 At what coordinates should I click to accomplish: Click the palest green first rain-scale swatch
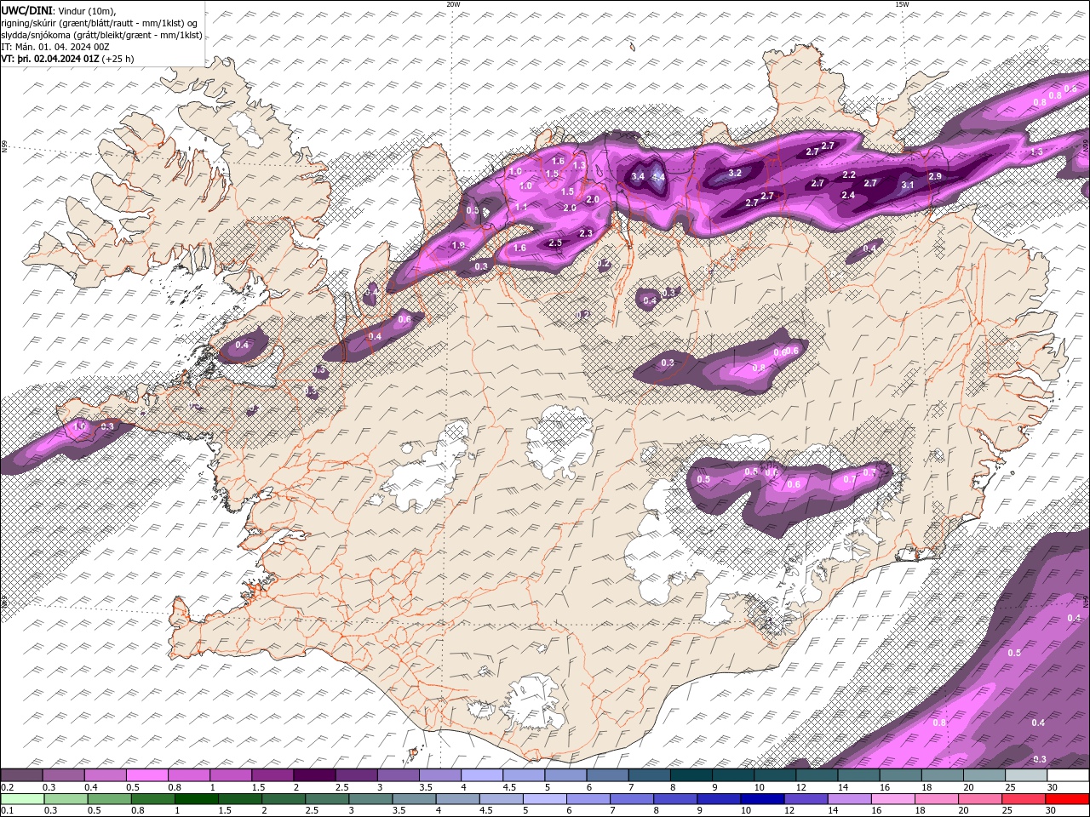click(21, 799)
